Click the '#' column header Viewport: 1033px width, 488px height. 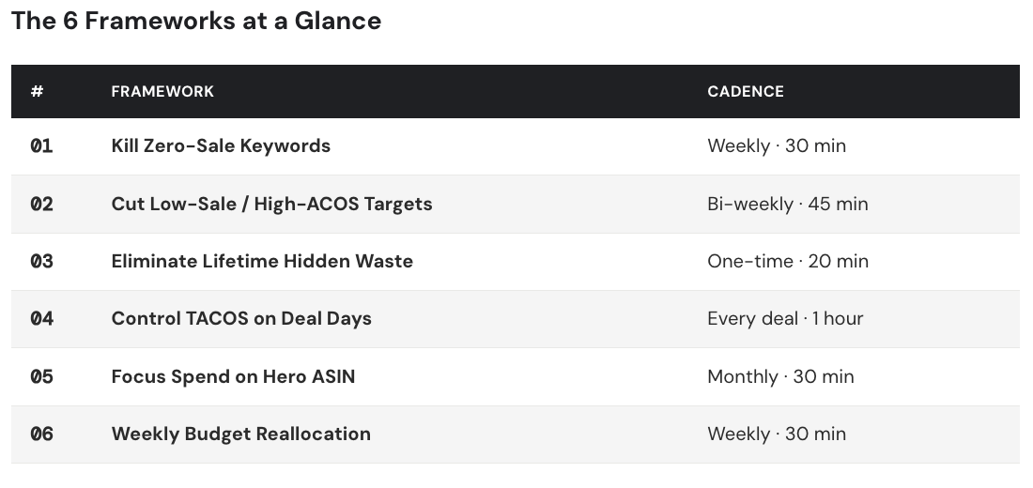click(37, 92)
